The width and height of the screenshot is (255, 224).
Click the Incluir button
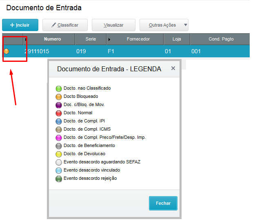(x=20, y=25)
